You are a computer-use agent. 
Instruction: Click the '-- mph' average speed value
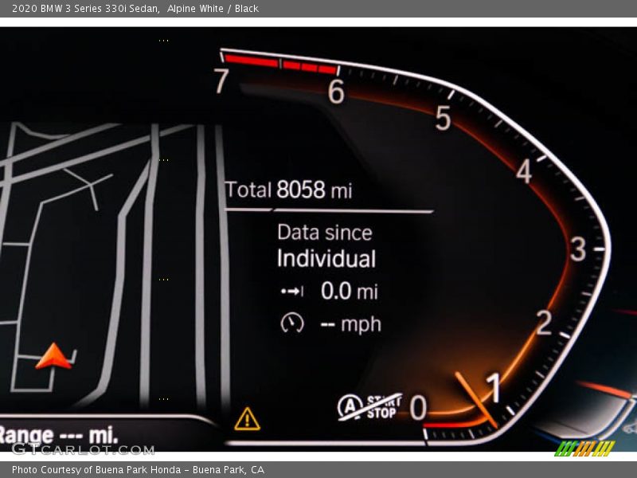[x=351, y=324]
